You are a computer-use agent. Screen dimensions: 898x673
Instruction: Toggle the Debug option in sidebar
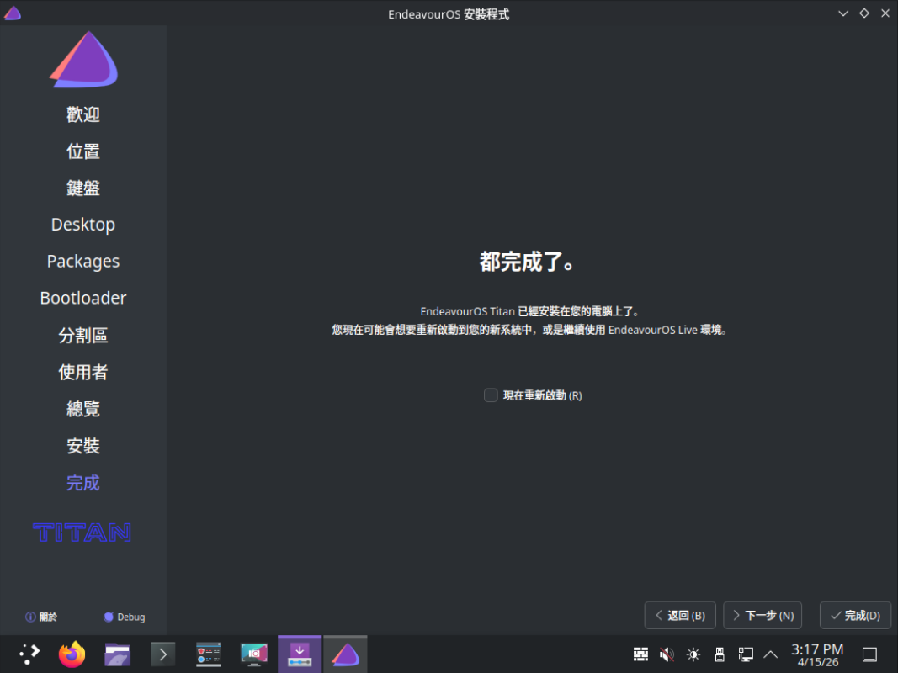click(x=124, y=617)
